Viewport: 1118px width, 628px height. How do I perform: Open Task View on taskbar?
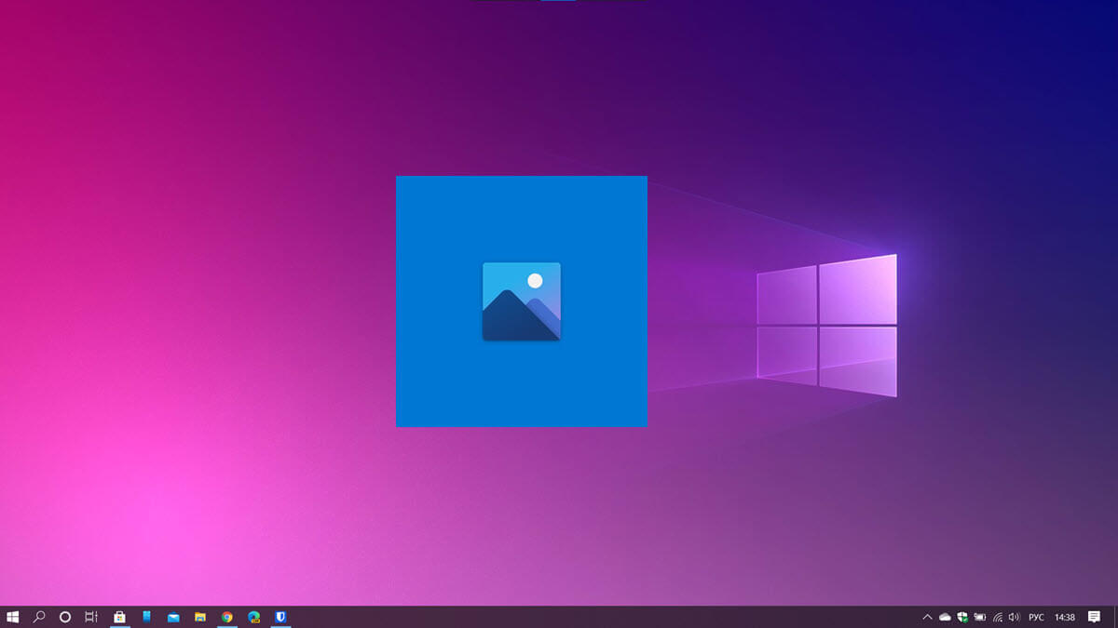pyautogui.click(x=91, y=617)
